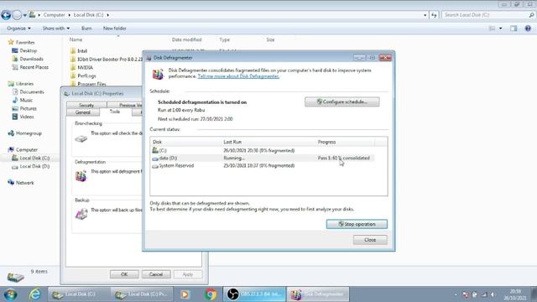Toggle the preview pane icon
Viewport: 537px width, 302px height.
click(514, 29)
